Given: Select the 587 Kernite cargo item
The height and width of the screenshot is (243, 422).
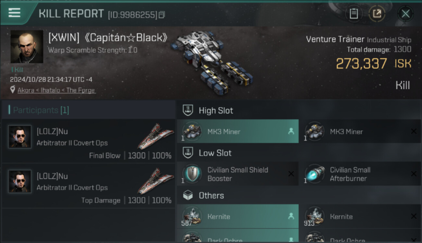Looking at the screenshot, I should click(x=238, y=216).
